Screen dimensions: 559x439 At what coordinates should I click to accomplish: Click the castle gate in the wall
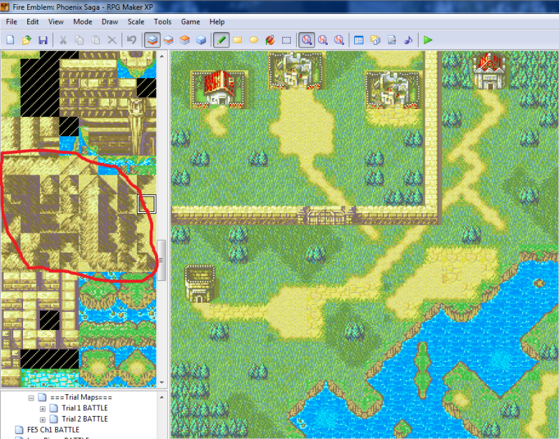(x=326, y=215)
